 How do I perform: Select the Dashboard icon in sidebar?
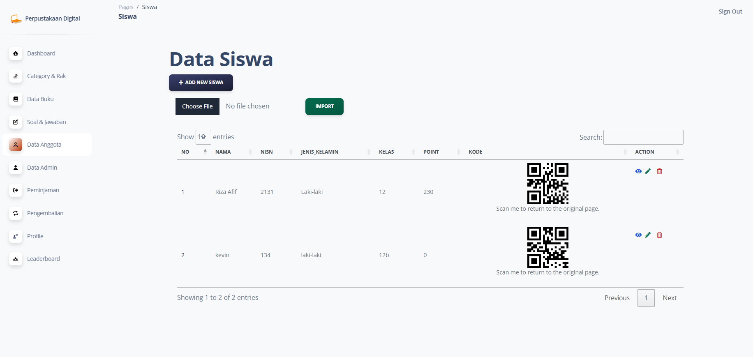tap(15, 54)
